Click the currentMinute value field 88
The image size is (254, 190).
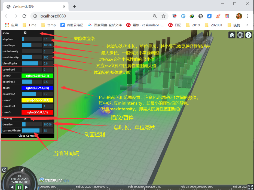(x=48, y=131)
